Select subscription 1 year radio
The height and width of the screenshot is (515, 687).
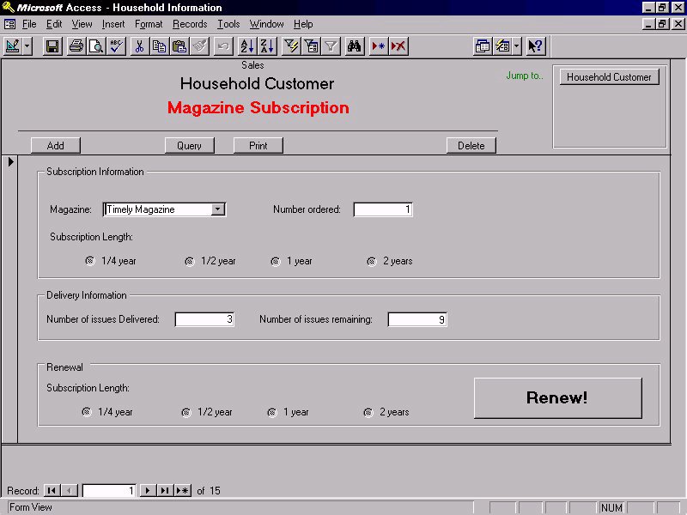pyautogui.click(x=275, y=262)
